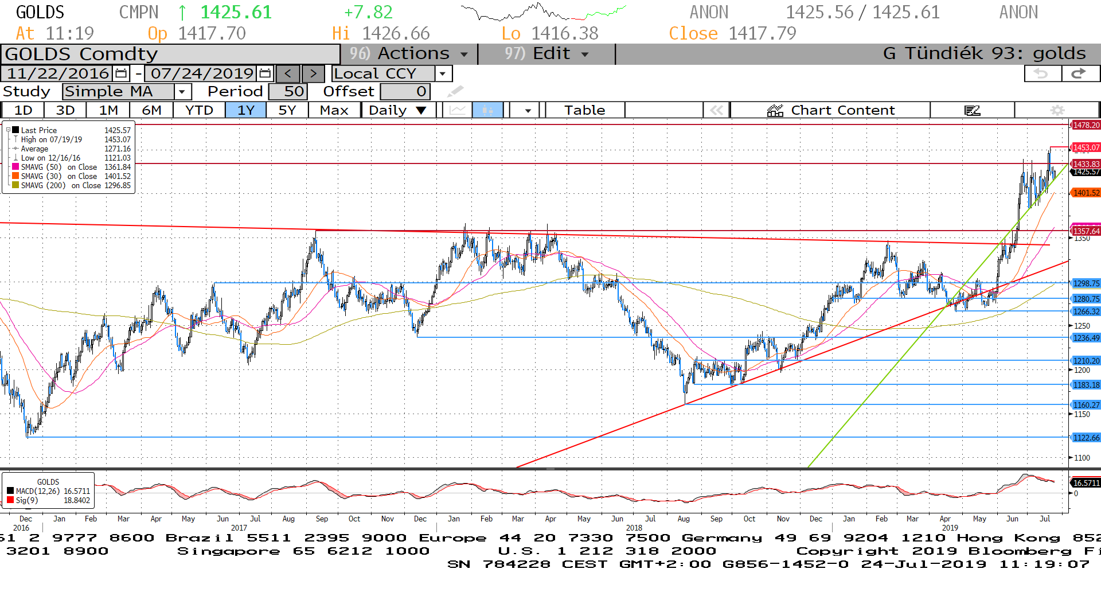Click the black Last Price legend swatch
This screenshot has width=1101, height=596.
click(x=16, y=130)
